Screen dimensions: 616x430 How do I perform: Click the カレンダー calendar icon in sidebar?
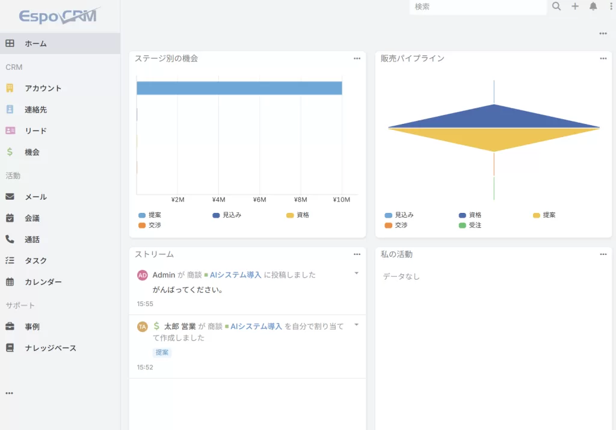[x=10, y=281]
